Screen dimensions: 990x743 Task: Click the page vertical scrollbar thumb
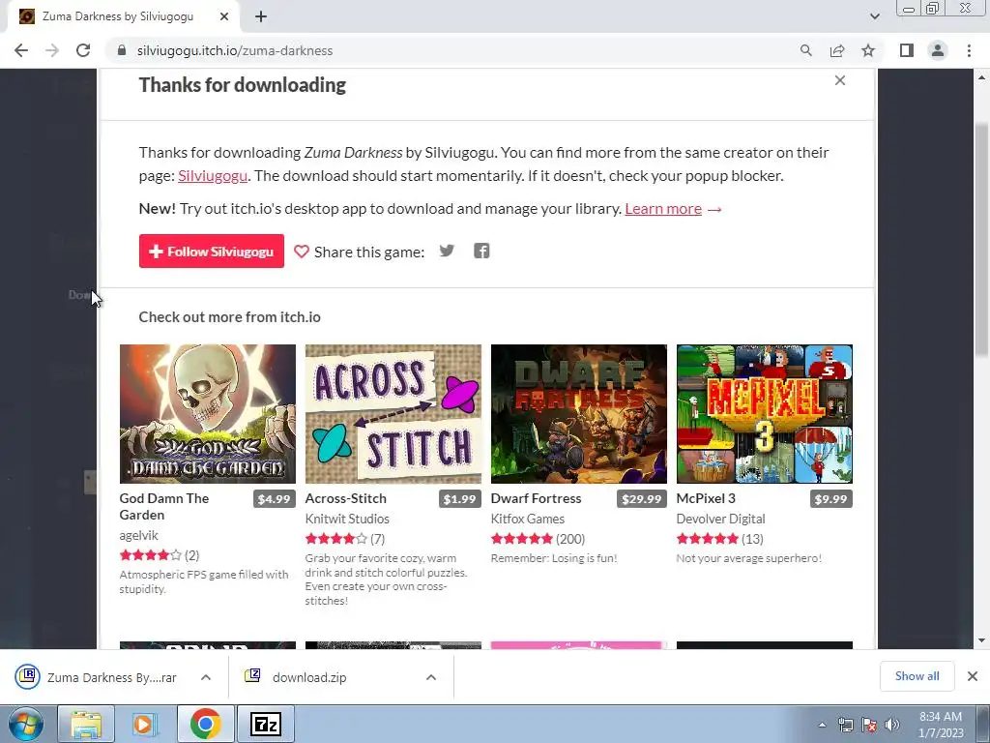pyautogui.click(x=981, y=240)
